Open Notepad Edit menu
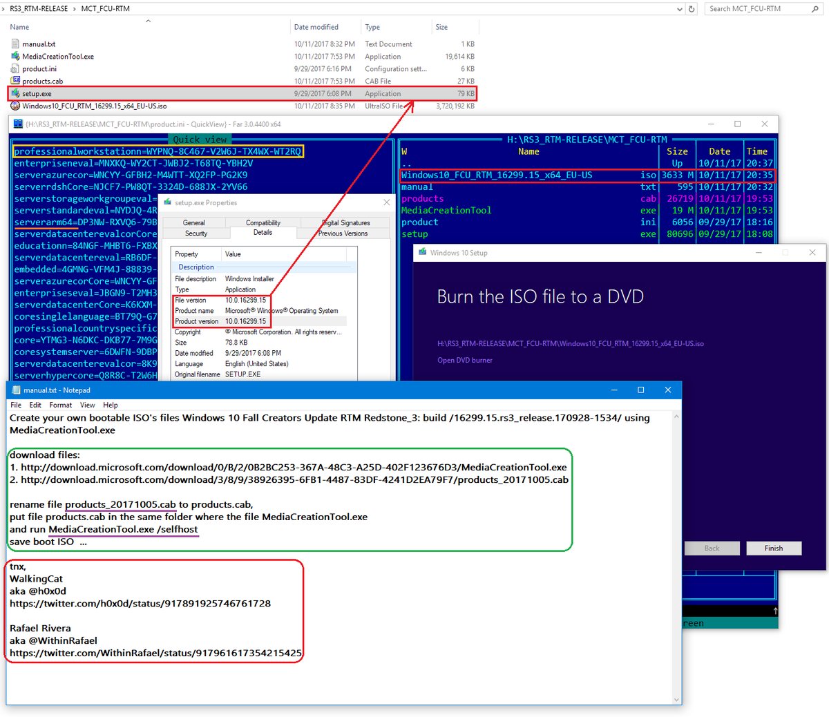Image resolution: width=829 pixels, height=717 pixels. click(x=35, y=405)
